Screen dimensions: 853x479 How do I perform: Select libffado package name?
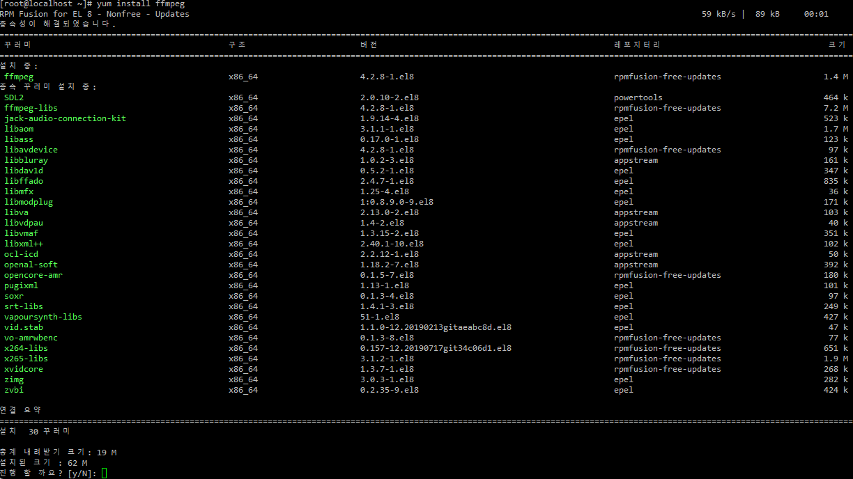24,181
